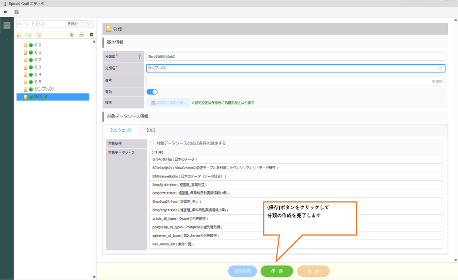Toggle the 有効 switch off
458x280 pixels.
pos(152,92)
